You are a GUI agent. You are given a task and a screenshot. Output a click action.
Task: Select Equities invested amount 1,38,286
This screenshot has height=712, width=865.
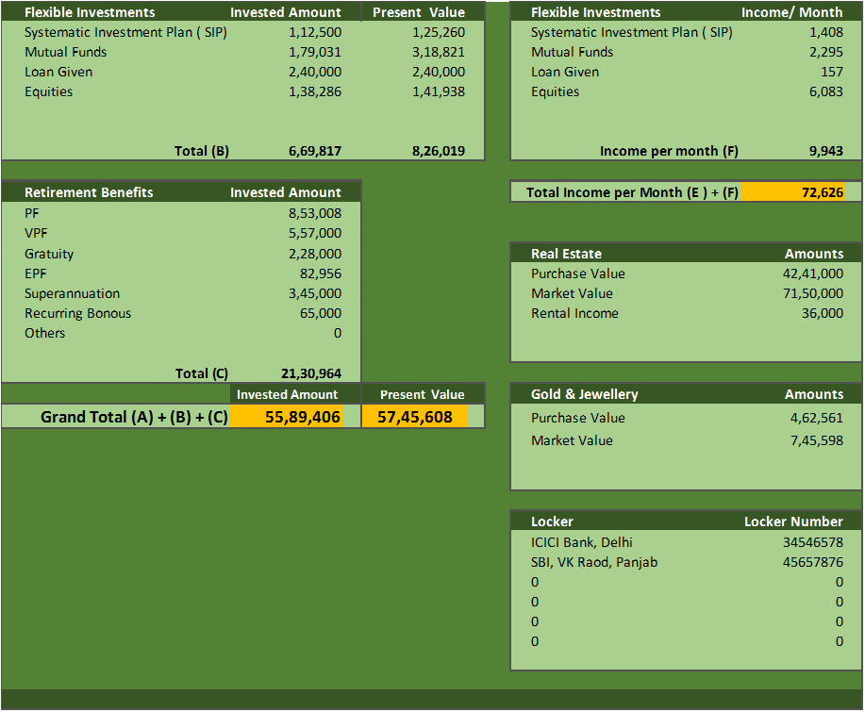pos(315,92)
